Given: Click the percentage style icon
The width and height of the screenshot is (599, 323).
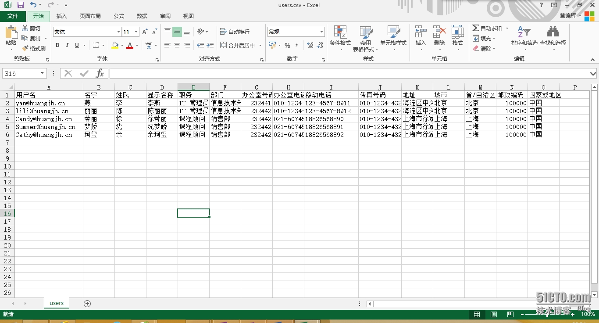Looking at the screenshot, I should click(x=288, y=45).
